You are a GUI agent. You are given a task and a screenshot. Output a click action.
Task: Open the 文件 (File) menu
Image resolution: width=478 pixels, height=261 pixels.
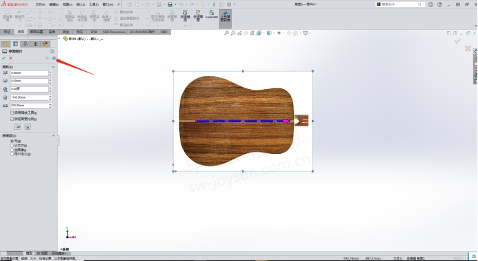click(40, 5)
